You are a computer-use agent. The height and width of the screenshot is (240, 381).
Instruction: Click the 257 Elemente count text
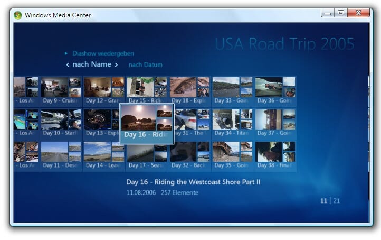[179, 193]
